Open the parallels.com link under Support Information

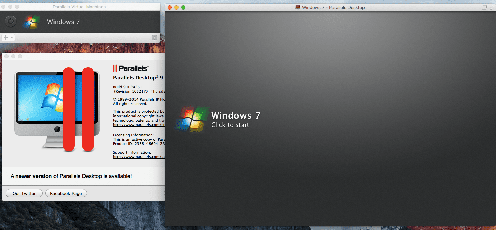139,157
